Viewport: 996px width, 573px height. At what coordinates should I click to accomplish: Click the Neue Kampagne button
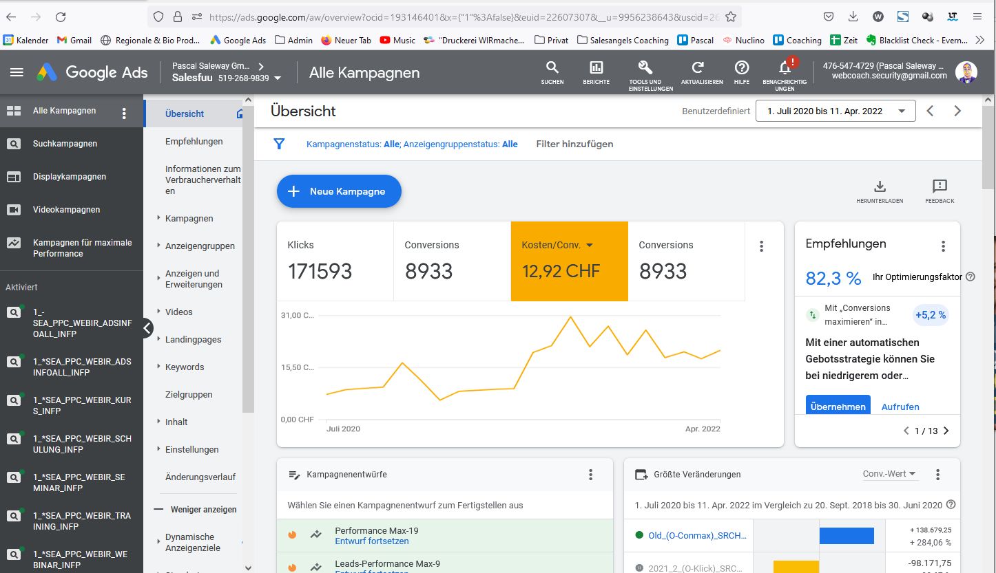point(339,191)
